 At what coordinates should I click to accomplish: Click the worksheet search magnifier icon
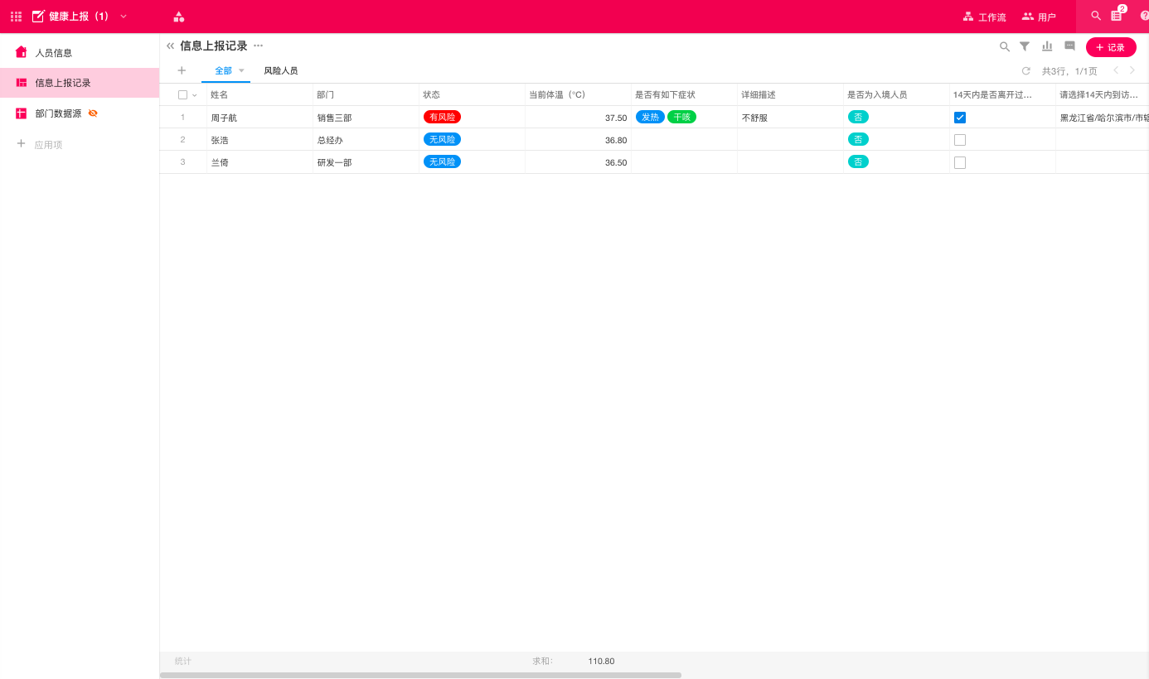[x=1004, y=47]
